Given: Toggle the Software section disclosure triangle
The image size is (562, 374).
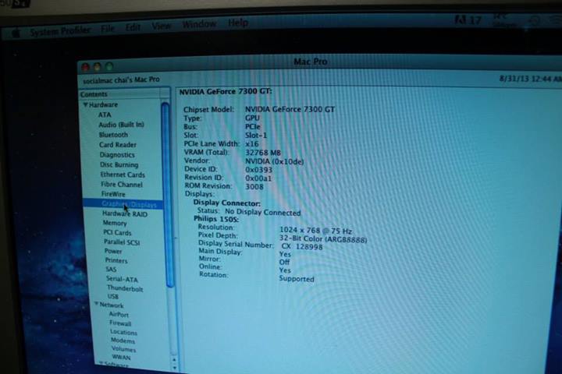Looking at the screenshot, I should 101,364.
